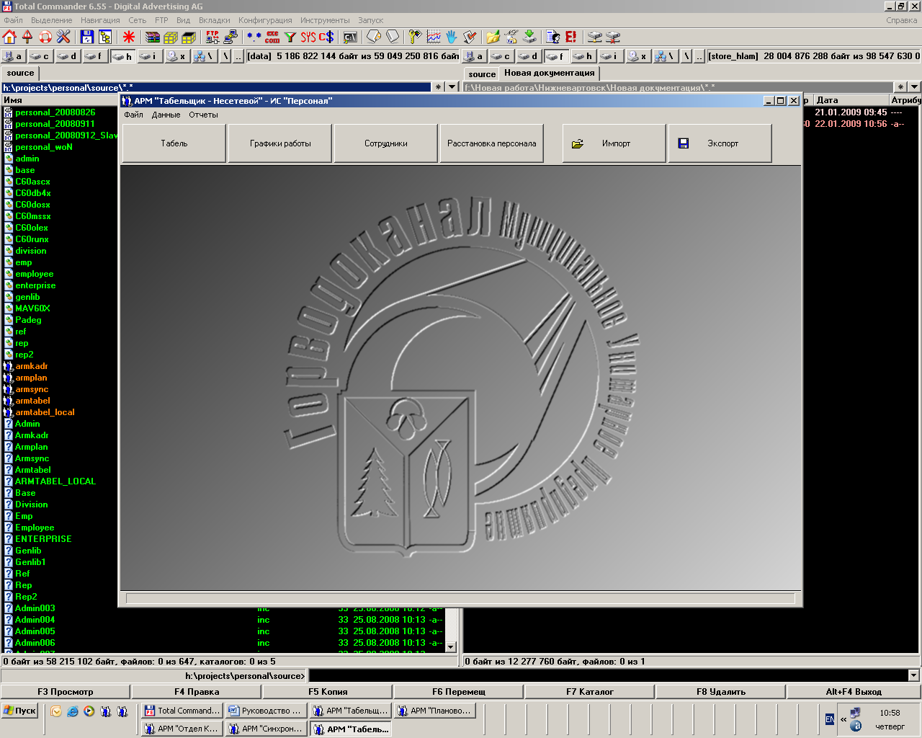
Task: Open Конфигурация menu in Total Commander
Action: click(x=265, y=20)
